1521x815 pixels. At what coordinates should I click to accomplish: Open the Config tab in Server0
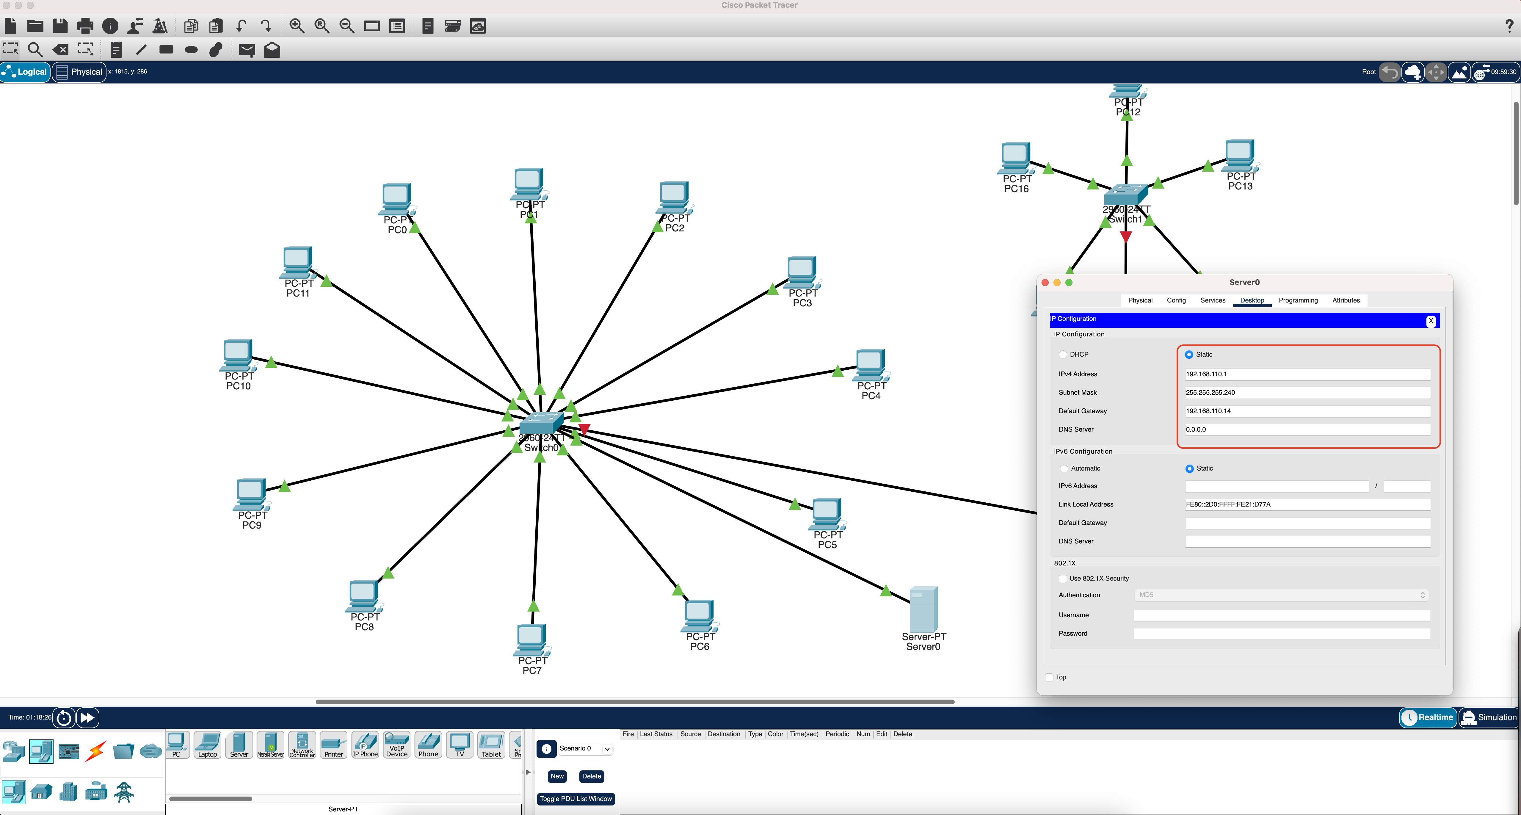(1176, 301)
